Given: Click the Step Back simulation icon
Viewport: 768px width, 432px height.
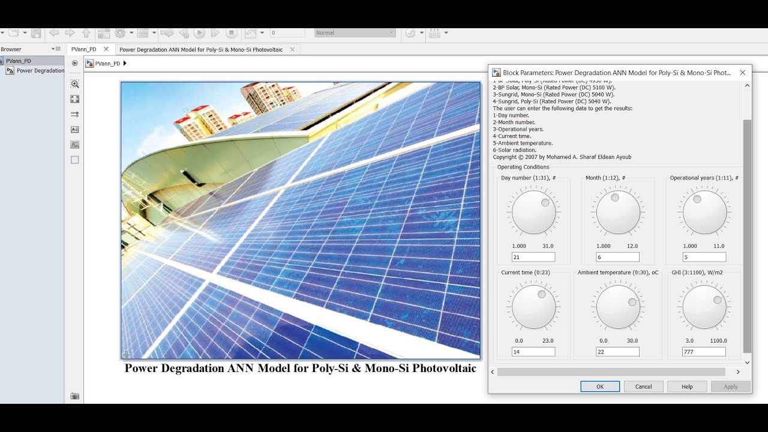Looking at the screenshot, I should [184, 33].
